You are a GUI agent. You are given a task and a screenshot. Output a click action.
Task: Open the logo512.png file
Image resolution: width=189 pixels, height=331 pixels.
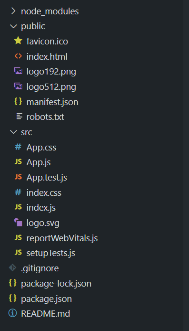pos(51,87)
